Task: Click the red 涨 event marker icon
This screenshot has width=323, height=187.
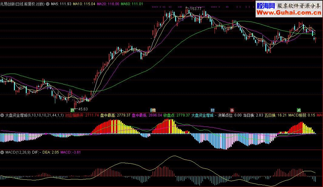Action: pyautogui.click(x=232, y=110)
